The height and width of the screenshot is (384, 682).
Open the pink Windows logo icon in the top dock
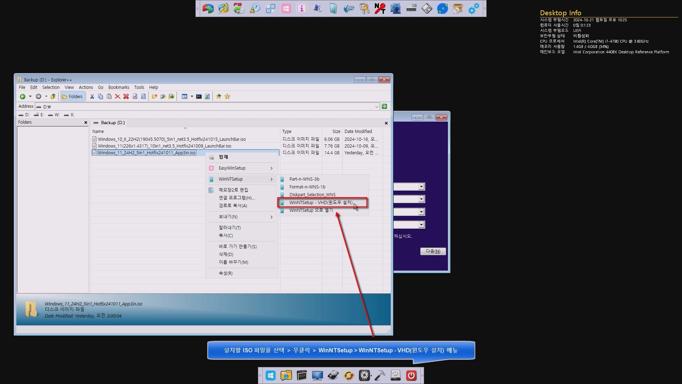point(286,9)
